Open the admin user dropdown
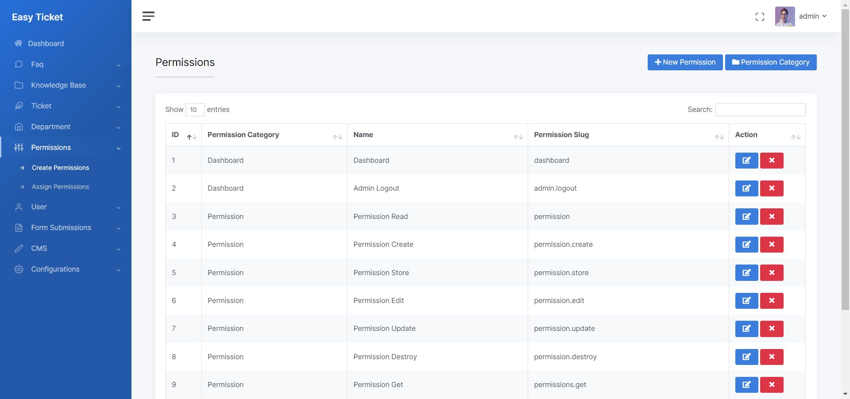850x399 pixels. tap(812, 16)
